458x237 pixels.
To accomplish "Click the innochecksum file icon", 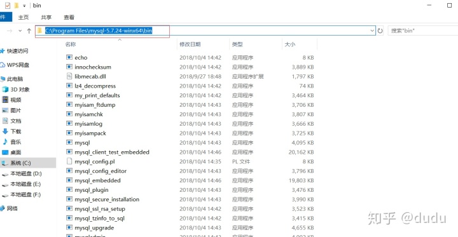I will 69,67.
